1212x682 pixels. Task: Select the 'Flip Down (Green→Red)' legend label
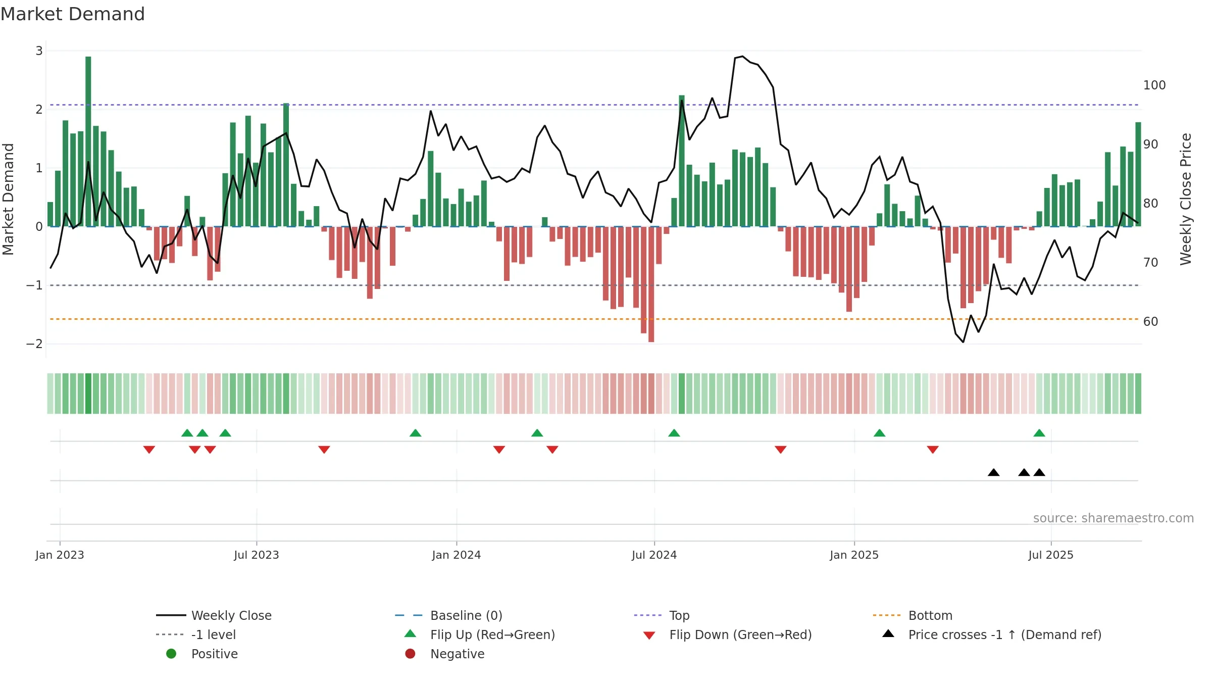pos(740,635)
